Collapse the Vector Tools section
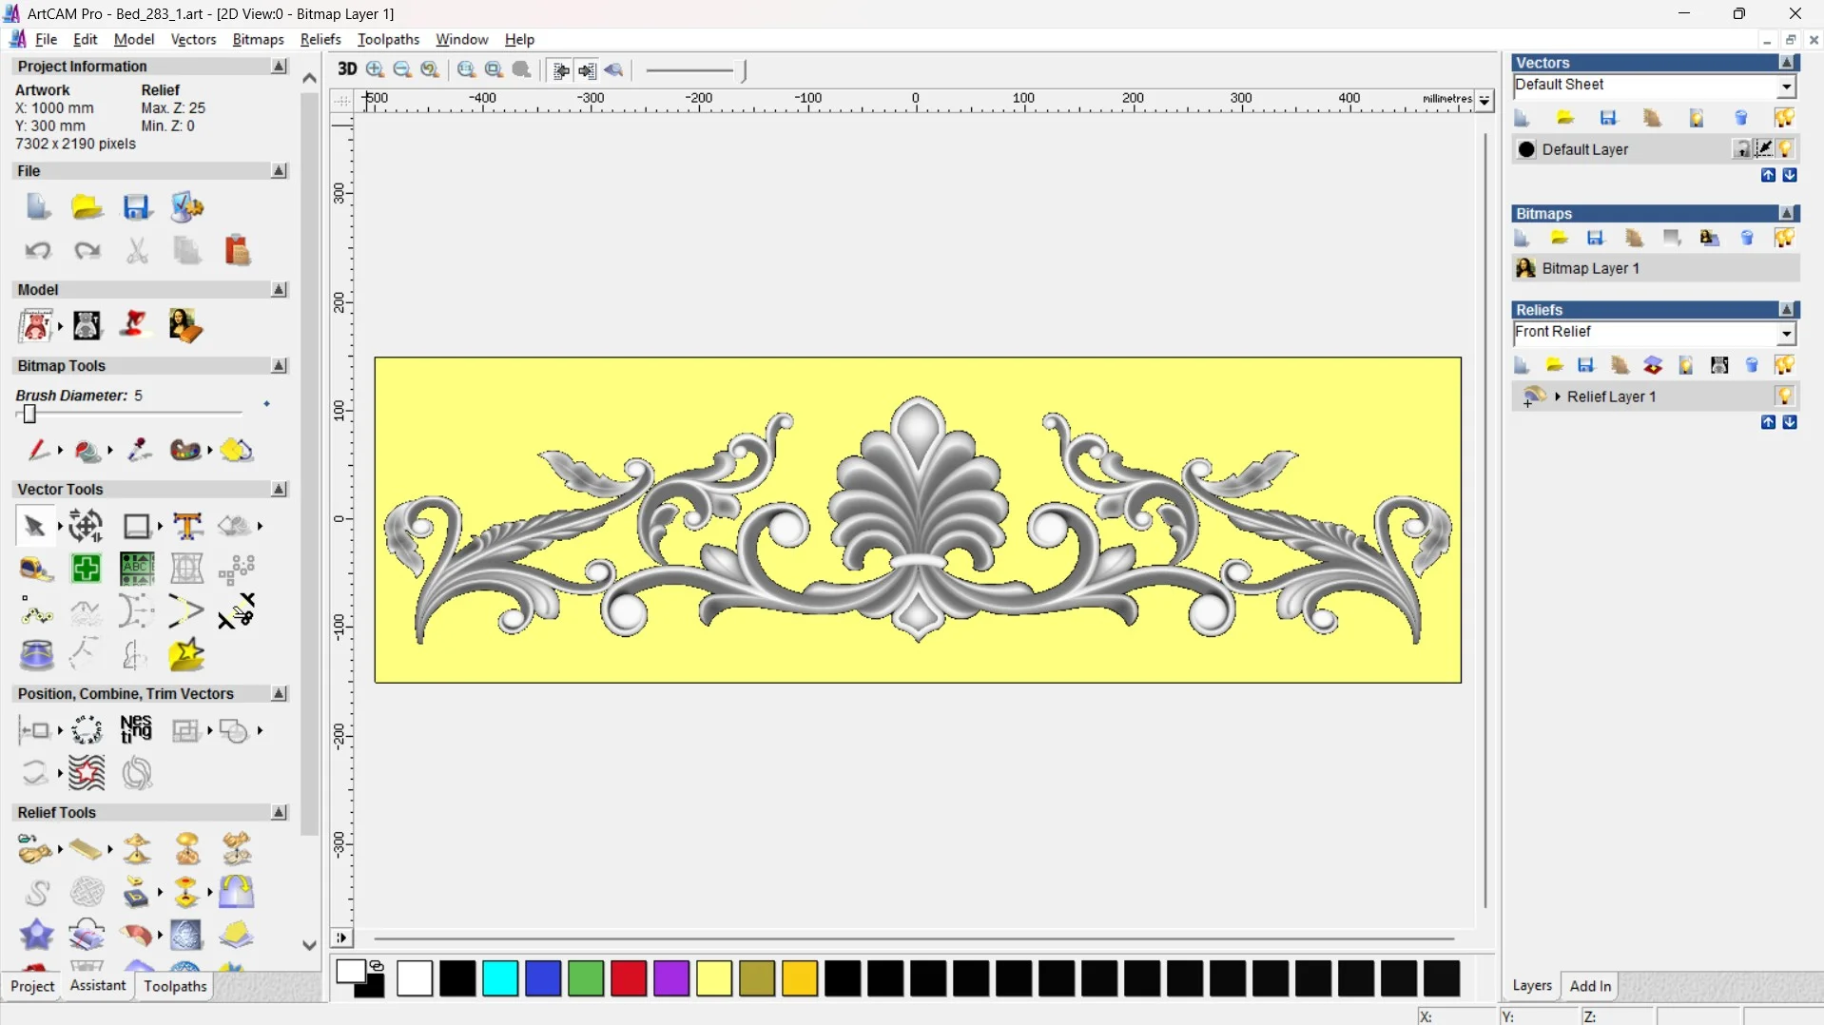This screenshot has height=1025, width=1824. [280, 490]
